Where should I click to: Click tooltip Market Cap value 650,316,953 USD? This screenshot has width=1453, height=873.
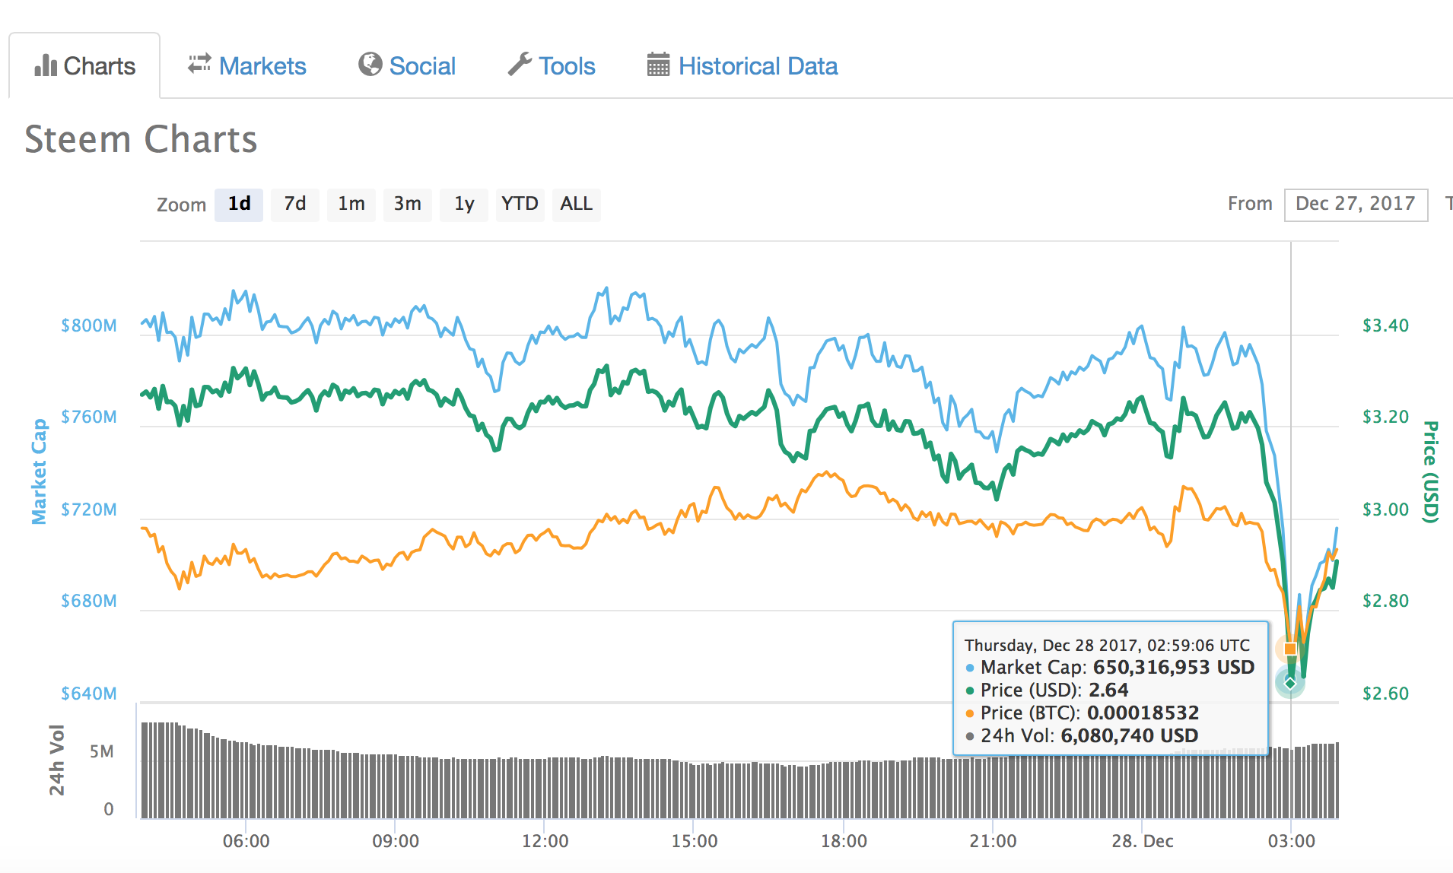pos(1174,668)
